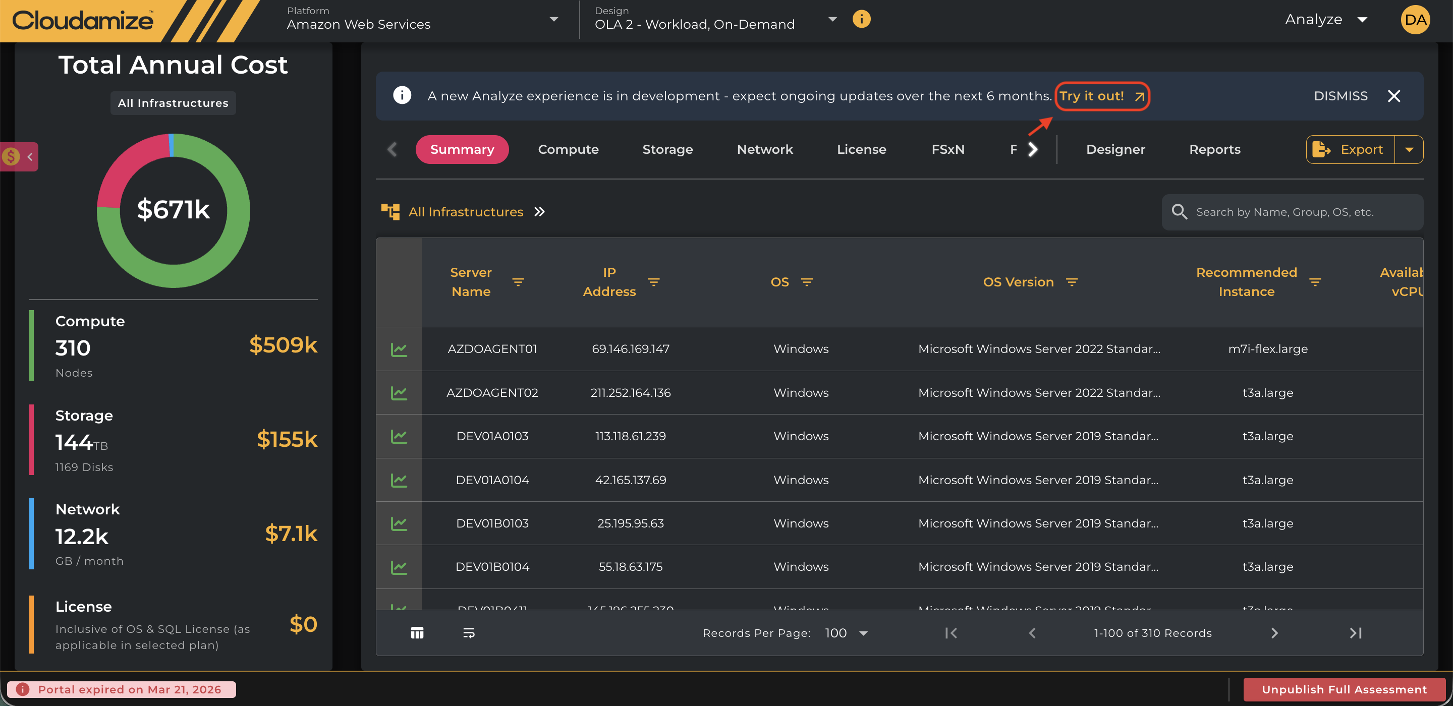Click Unpublish Full Assessment button
Viewport: 1453px width, 706px height.
1344,689
